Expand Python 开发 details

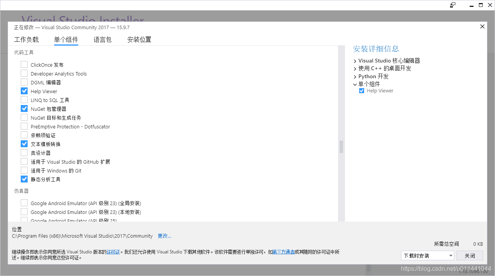point(355,76)
